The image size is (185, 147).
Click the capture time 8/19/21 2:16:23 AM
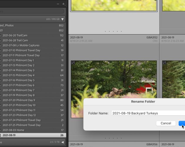click(x=172, y=41)
